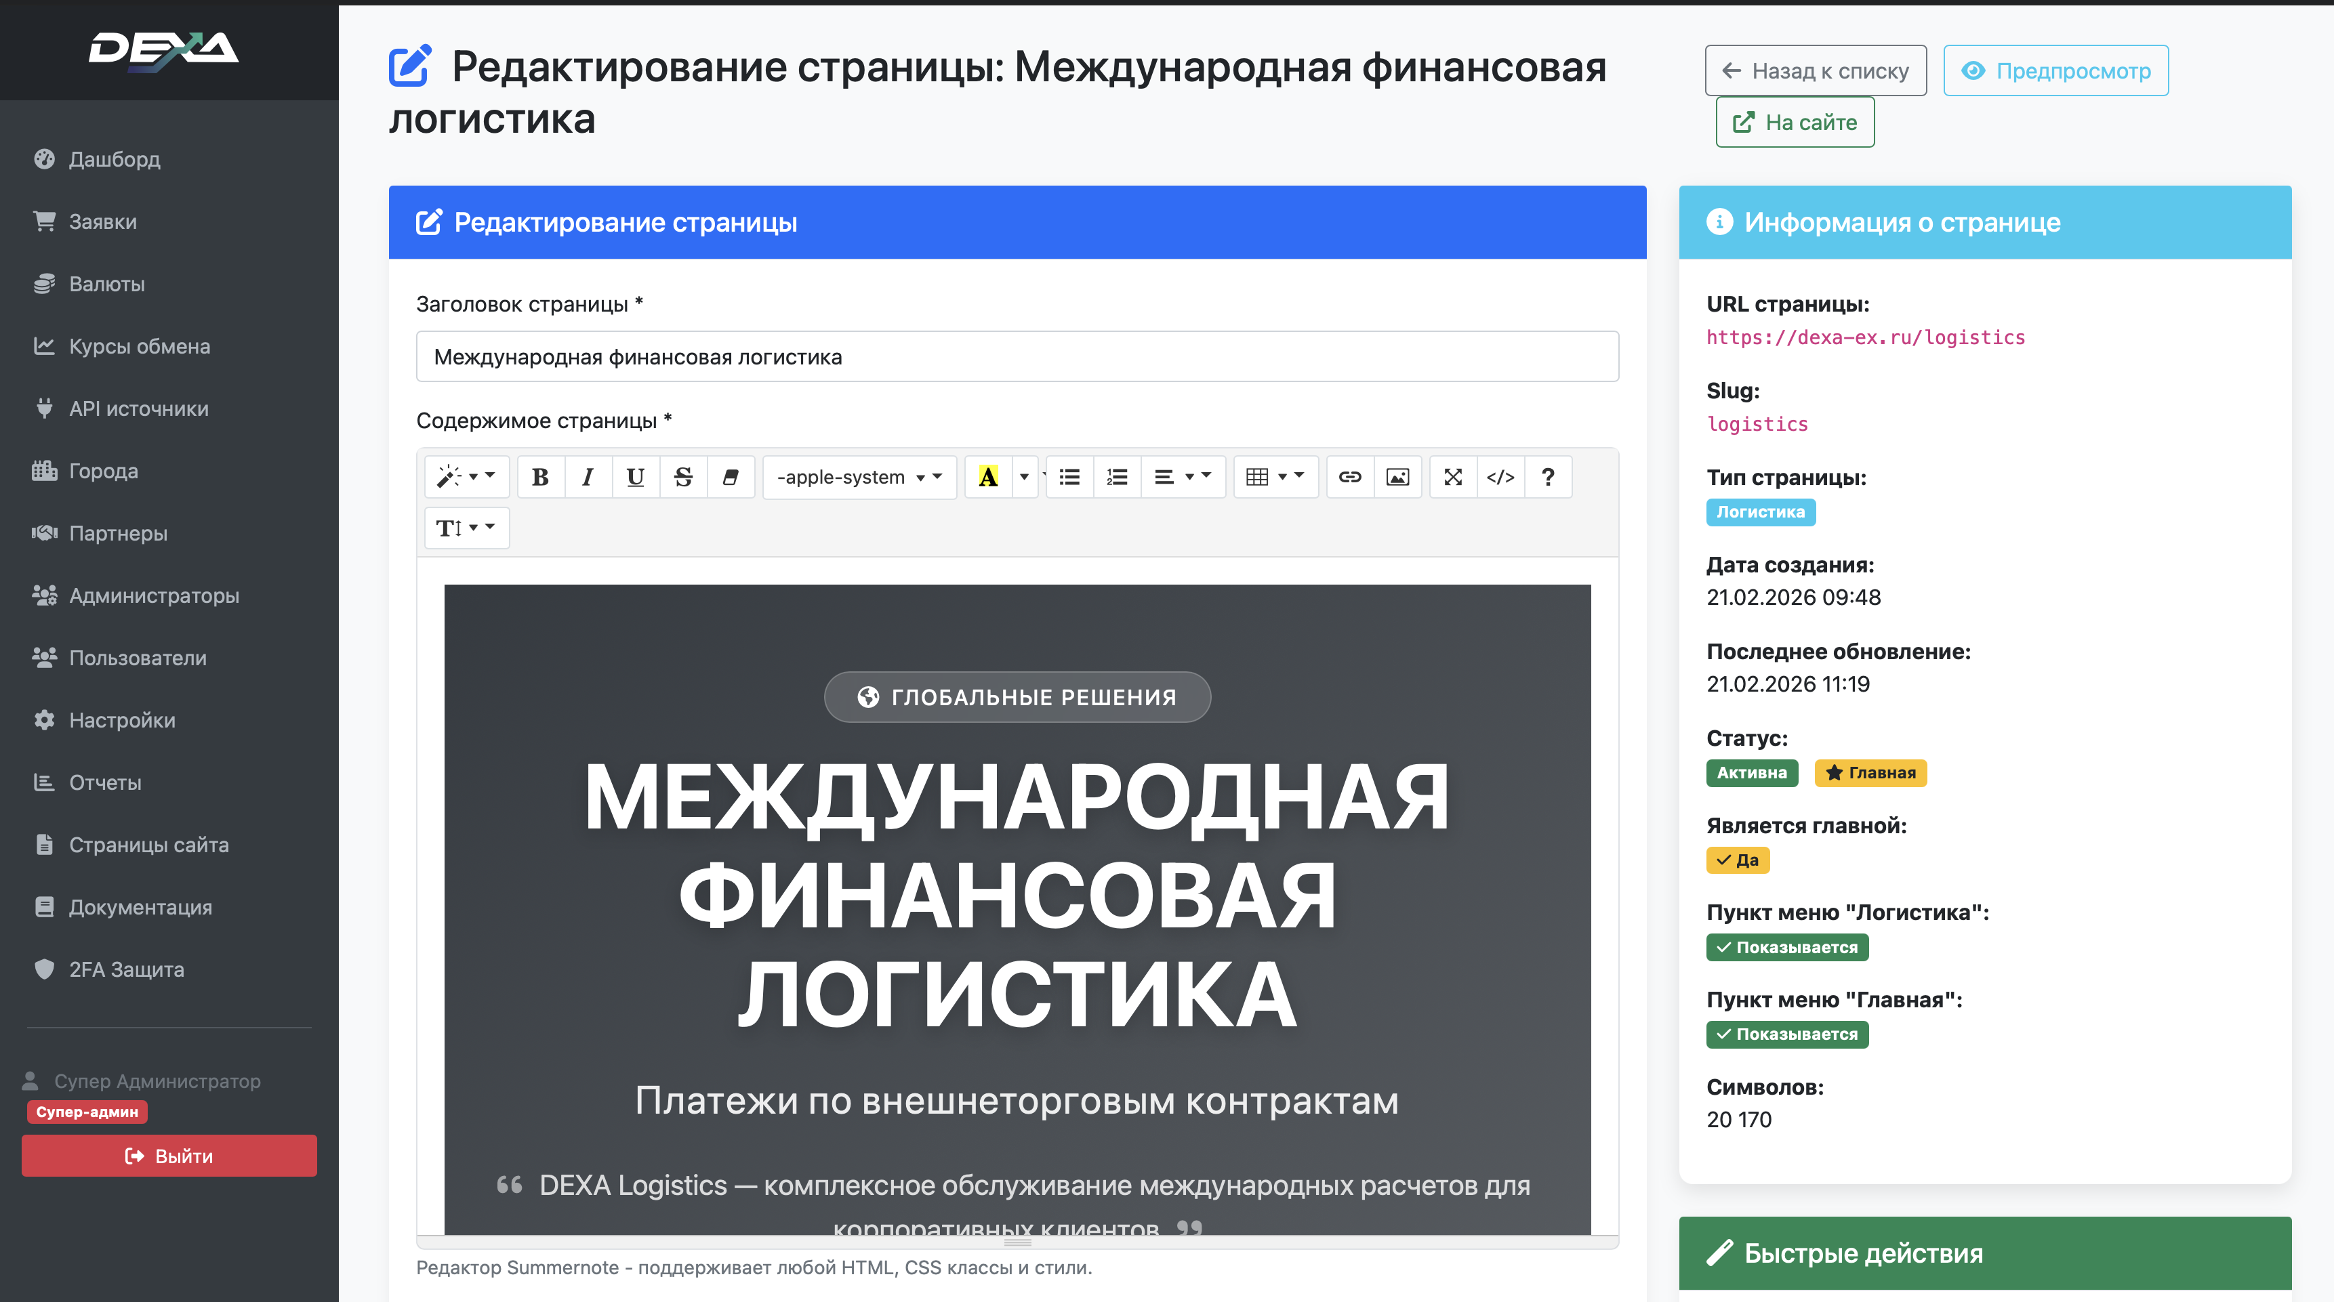Open the page via На сайте button
The image size is (2334, 1302).
coord(1794,122)
